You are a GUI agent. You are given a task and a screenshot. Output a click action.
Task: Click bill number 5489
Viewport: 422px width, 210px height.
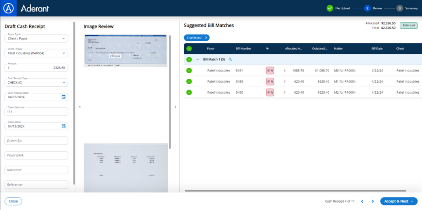tap(239, 81)
